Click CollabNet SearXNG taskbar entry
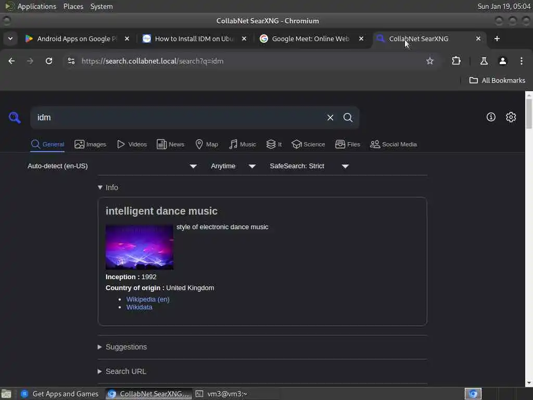This screenshot has height=400, width=533. point(148,394)
